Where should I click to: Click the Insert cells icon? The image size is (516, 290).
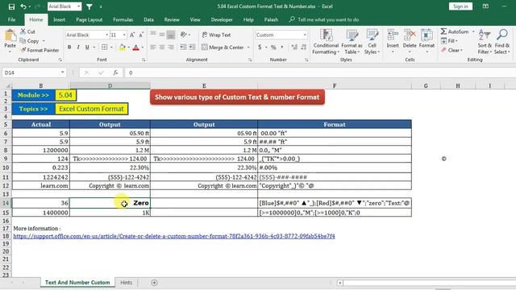393,35
